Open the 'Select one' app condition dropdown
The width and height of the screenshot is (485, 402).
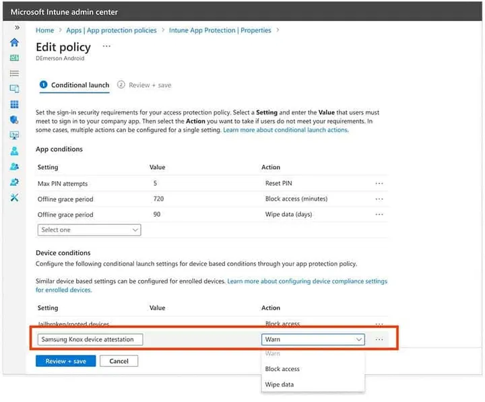(89, 230)
